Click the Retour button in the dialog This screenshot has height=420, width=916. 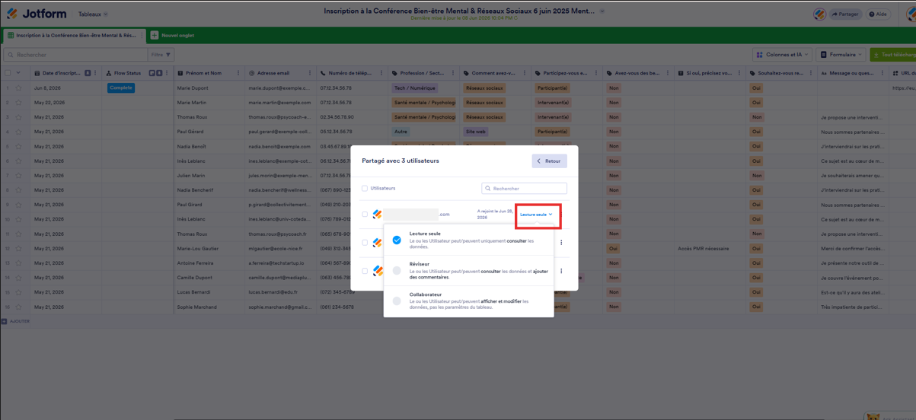[x=549, y=161]
